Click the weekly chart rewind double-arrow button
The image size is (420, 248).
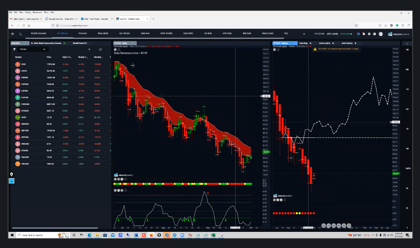click(x=324, y=226)
